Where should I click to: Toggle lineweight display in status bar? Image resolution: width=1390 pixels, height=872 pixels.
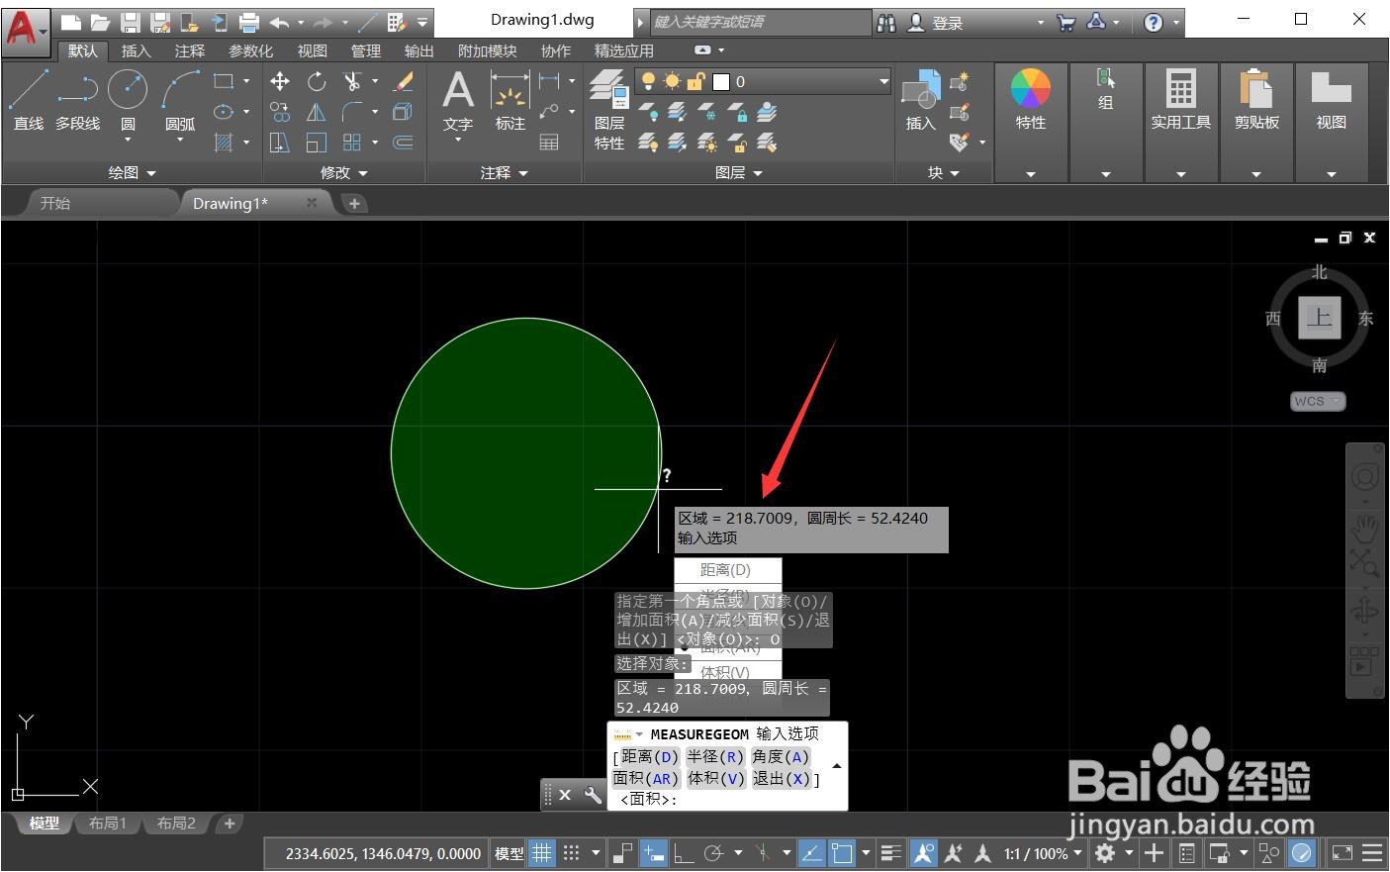[x=891, y=852]
